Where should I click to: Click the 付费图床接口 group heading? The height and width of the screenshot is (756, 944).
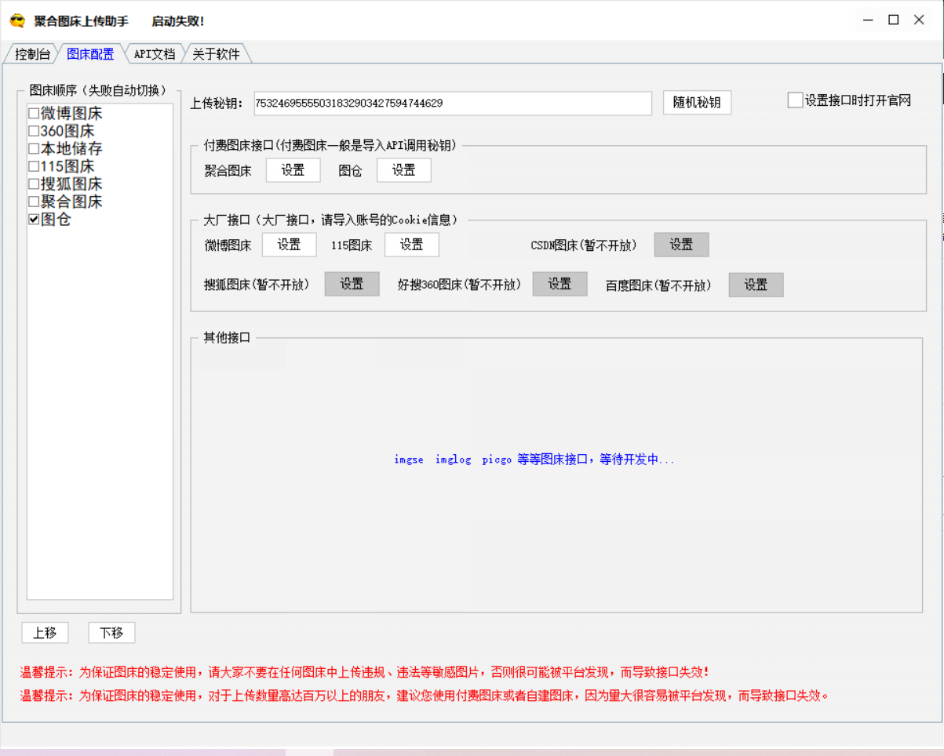[330, 145]
